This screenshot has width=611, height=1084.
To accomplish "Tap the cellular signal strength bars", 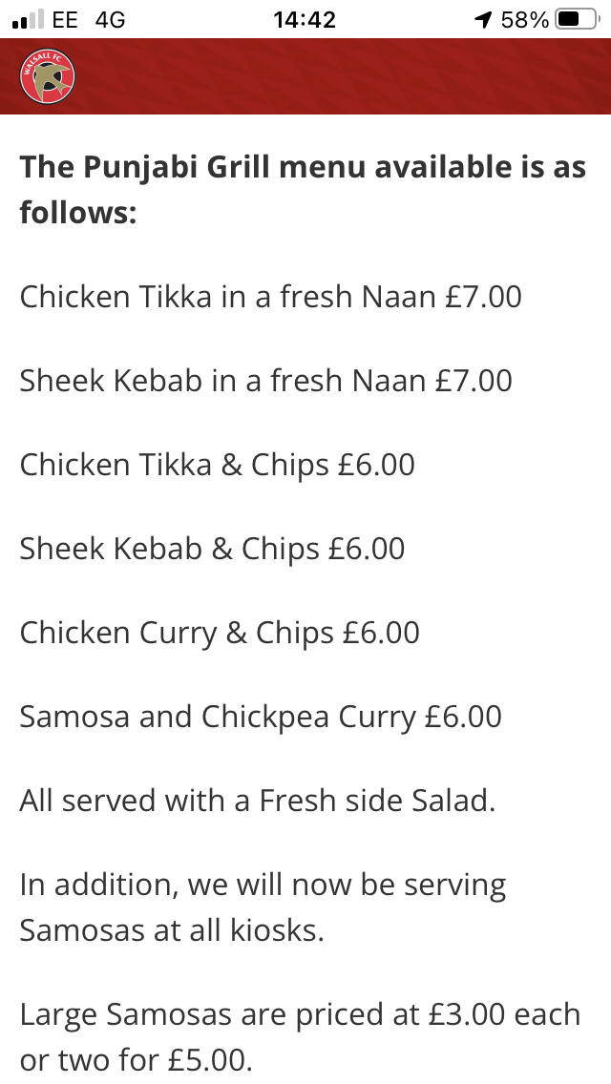I will tap(28, 19).
